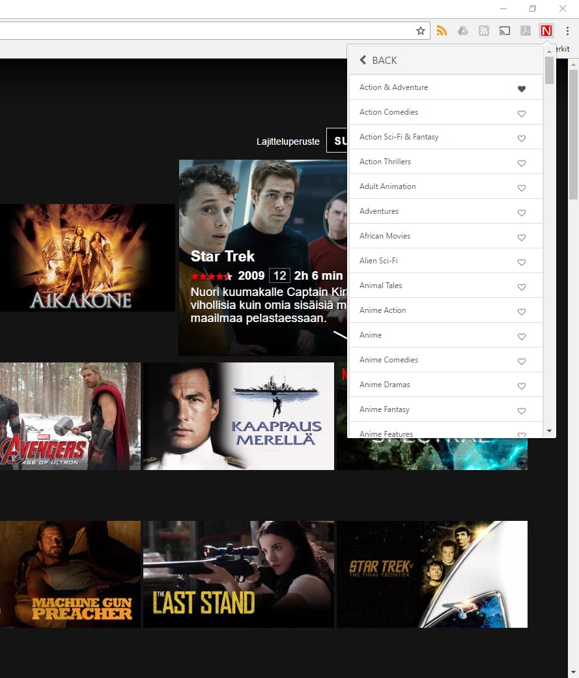Image resolution: width=579 pixels, height=678 pixels.
Task: Click the popup list's up scroll arrow
Action: point(549,52)
